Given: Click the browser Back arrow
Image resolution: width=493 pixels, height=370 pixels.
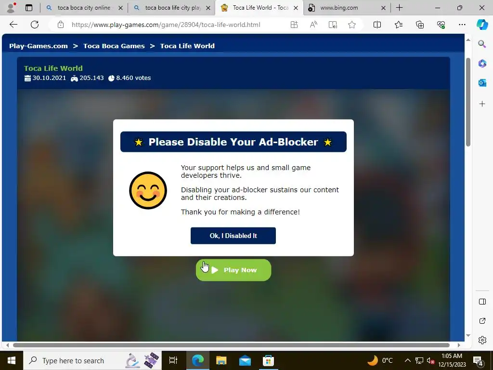Looking at the screenshot, I should coord(13,25).
